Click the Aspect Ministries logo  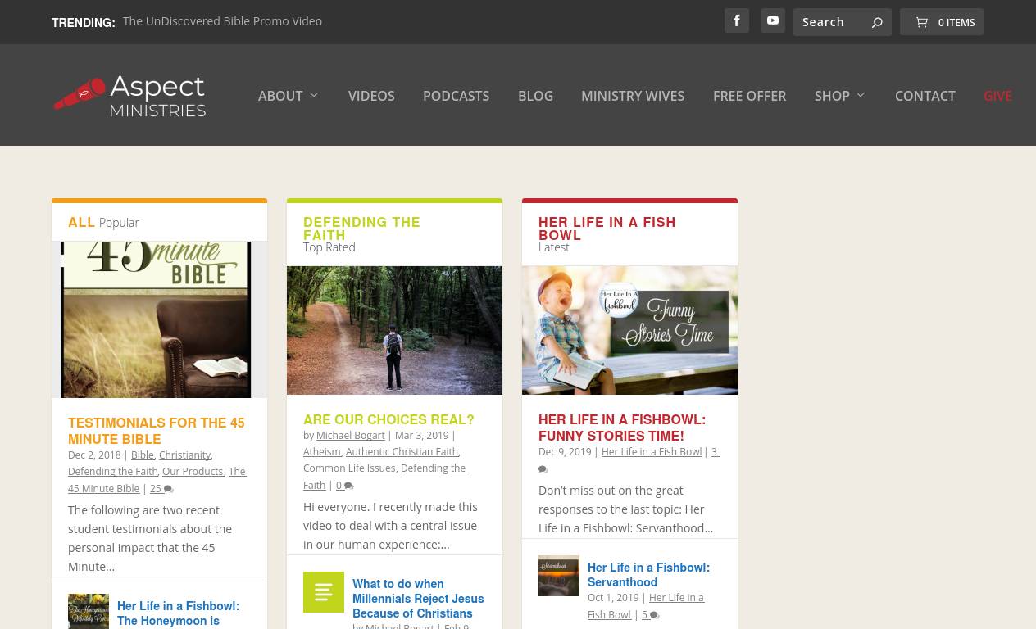click(130, 97)
